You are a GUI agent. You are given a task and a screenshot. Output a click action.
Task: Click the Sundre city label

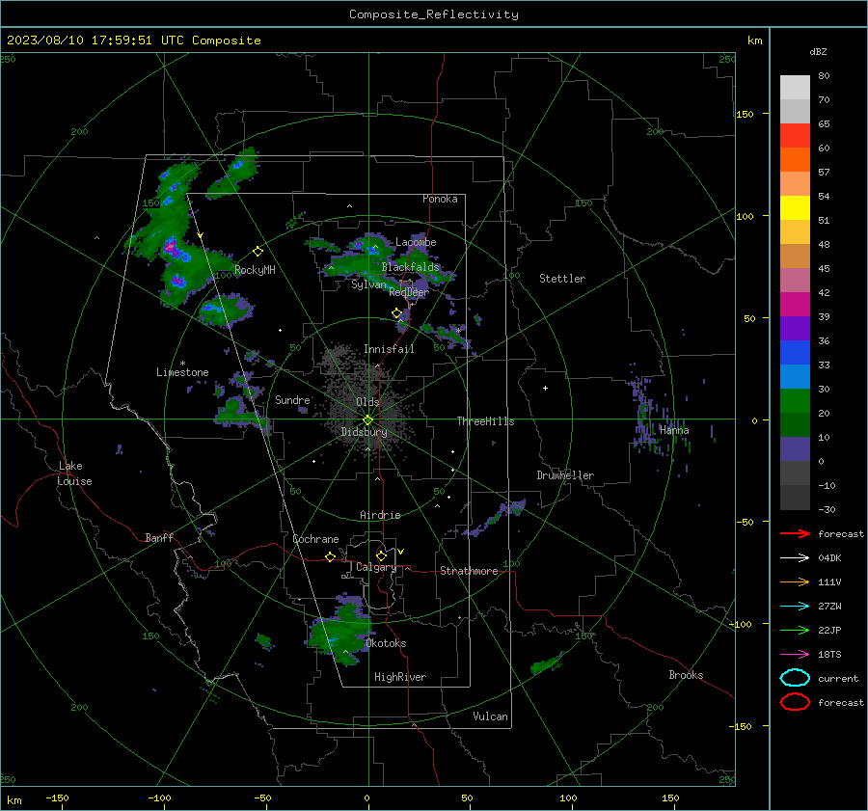pos(292,400)
